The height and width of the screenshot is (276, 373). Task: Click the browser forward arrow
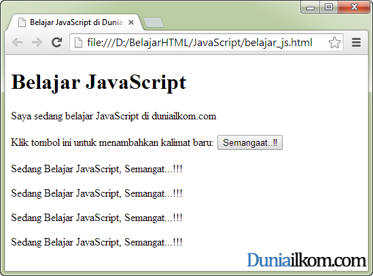coord(37,43)
